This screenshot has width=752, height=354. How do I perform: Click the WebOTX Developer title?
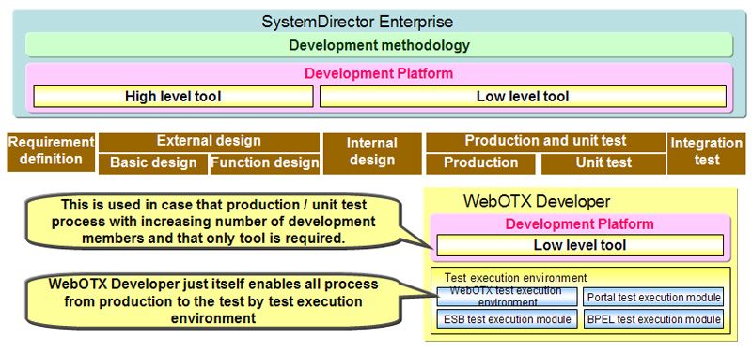pyautogui.click(x=537, y=201)
